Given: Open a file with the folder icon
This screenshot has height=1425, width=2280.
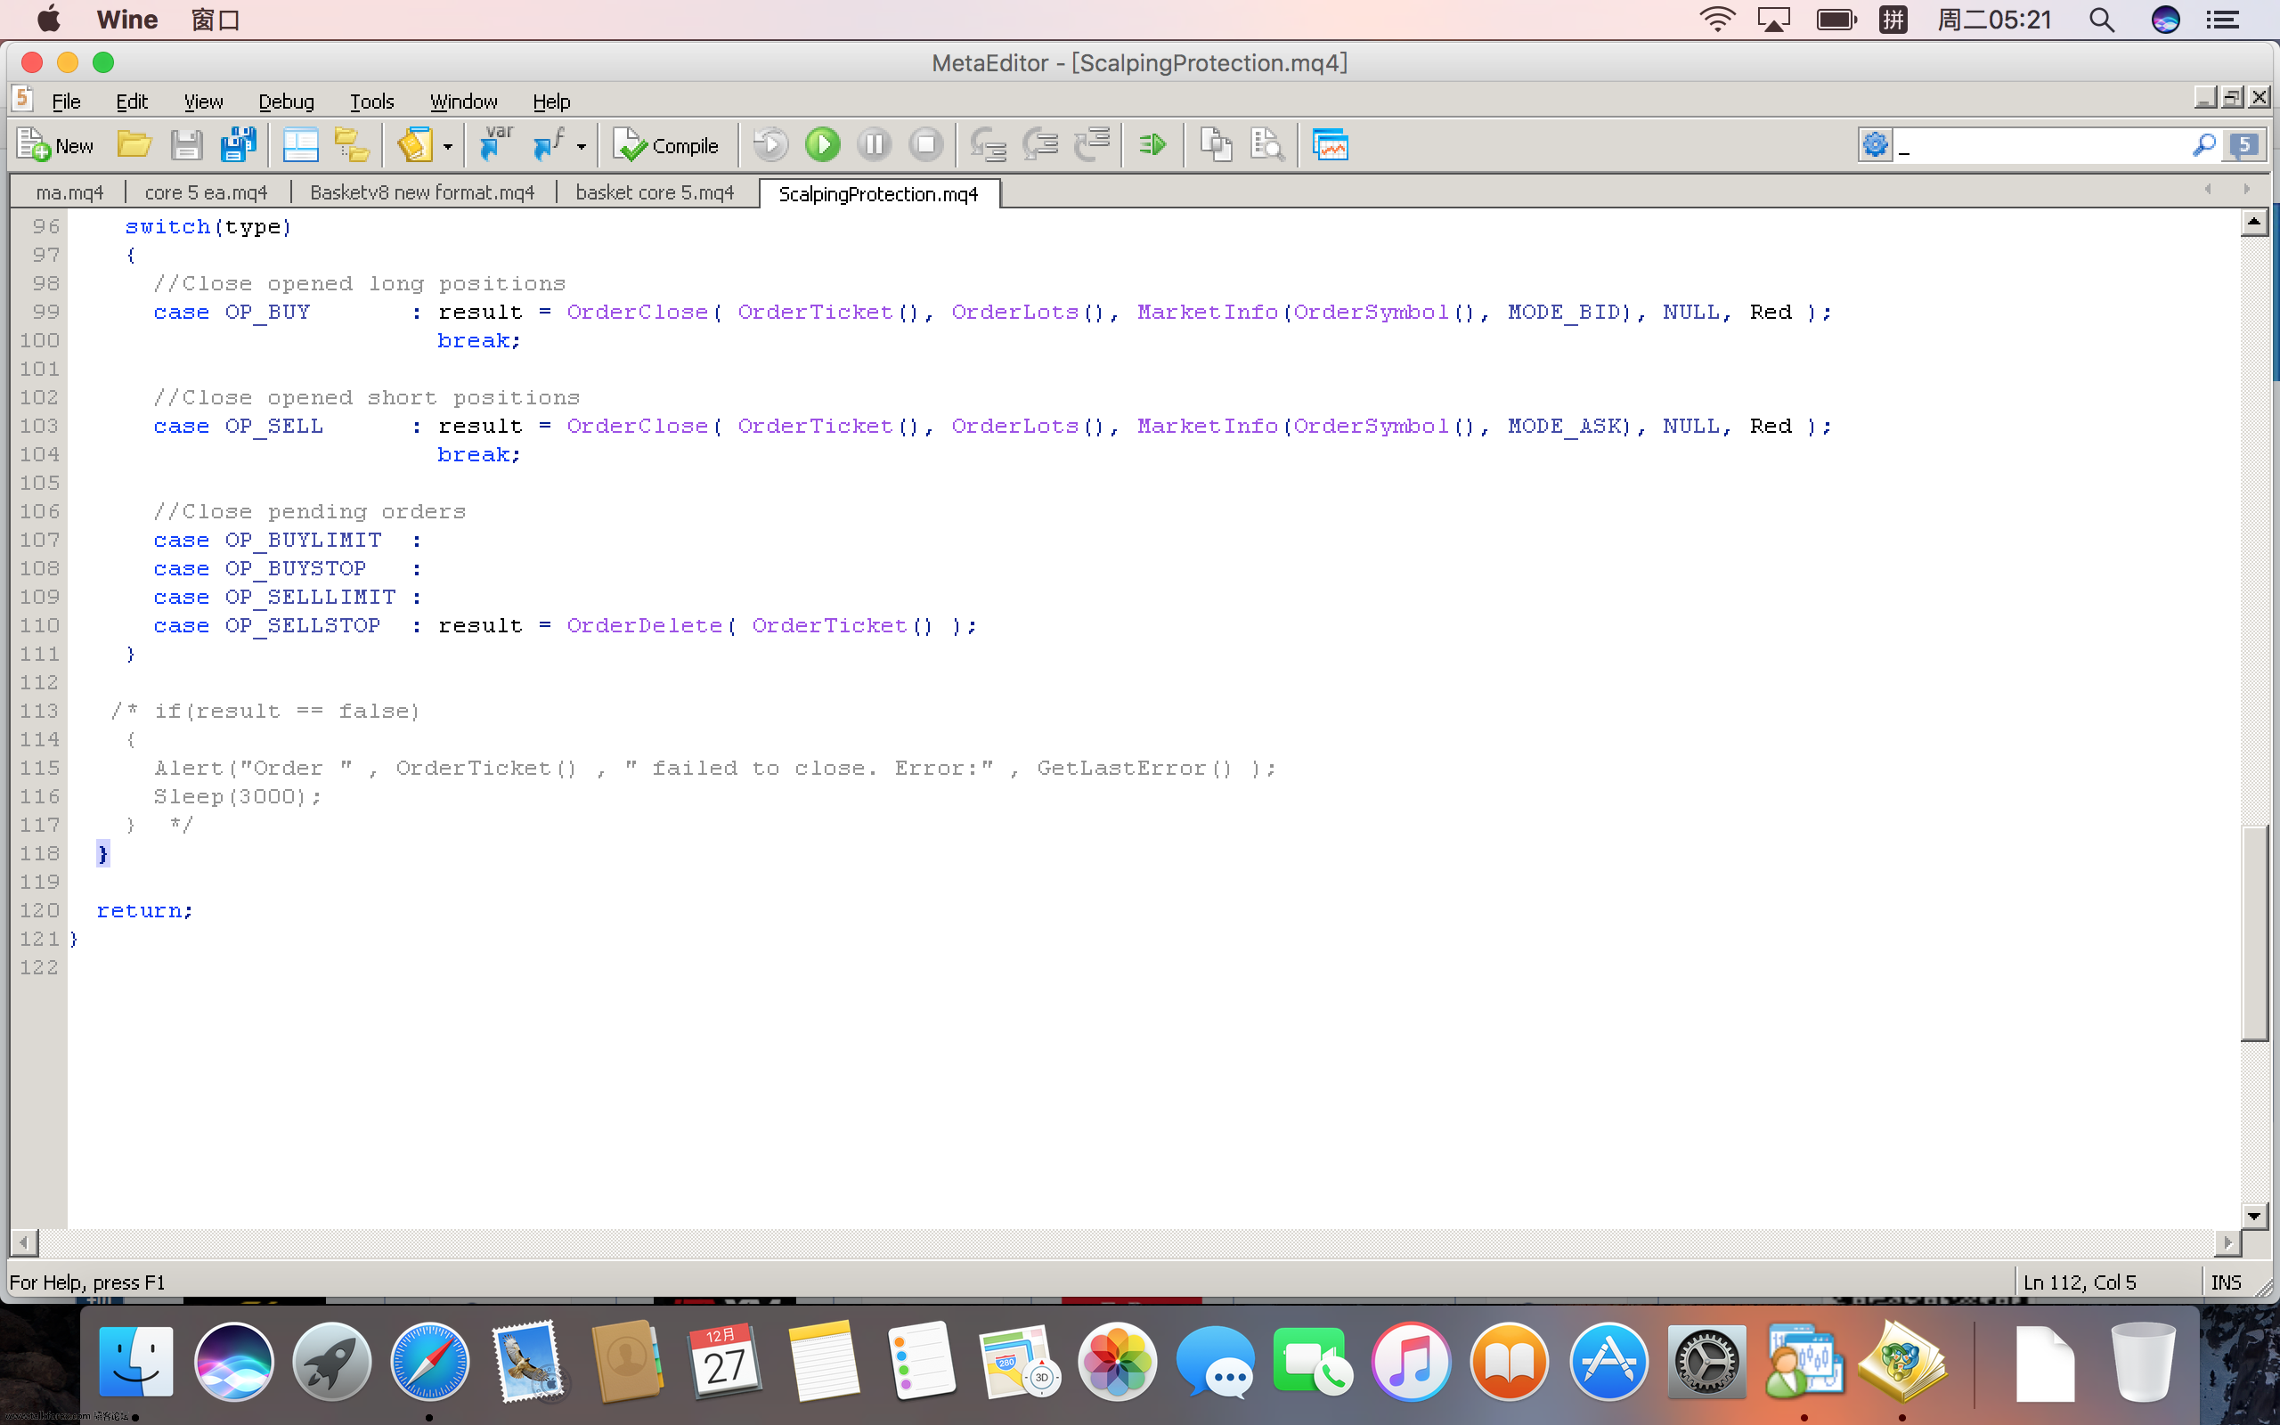Looking at the screenshot, I should [x=134, y=145].
